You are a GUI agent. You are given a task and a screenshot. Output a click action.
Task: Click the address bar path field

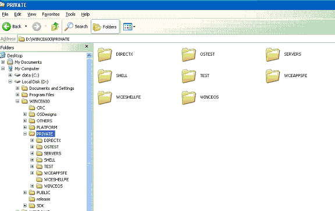point(176,39)
